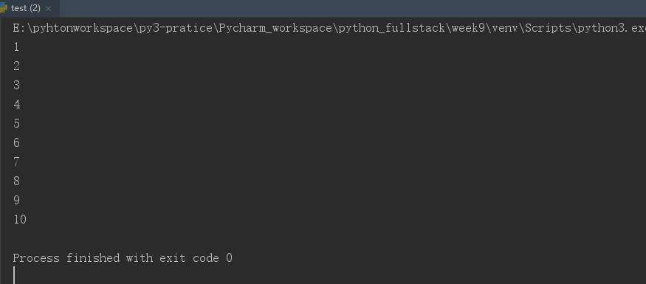Click the output line showing 10
The image size is (646, 284).
tap(20, 219)
